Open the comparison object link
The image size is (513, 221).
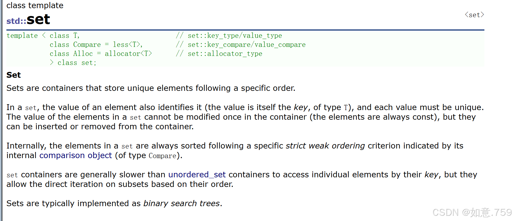click(76, 155)
